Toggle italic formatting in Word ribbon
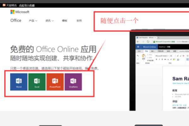 click(159, 59)
